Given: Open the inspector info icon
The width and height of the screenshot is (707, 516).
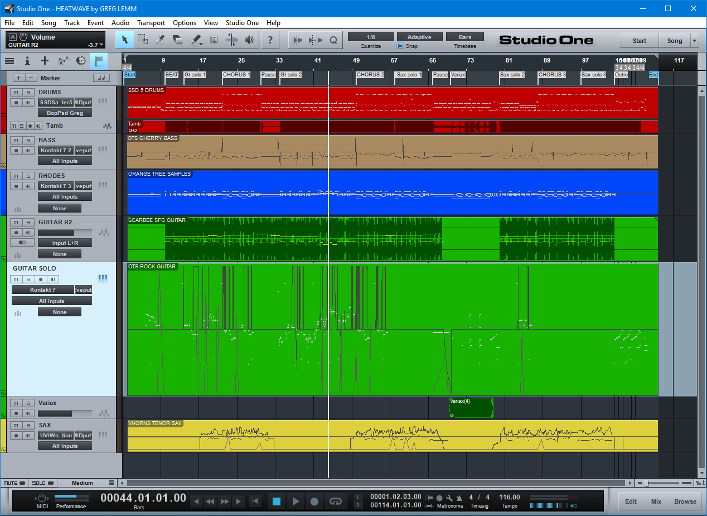Looking at the screenshot, I should coord(27,61).
